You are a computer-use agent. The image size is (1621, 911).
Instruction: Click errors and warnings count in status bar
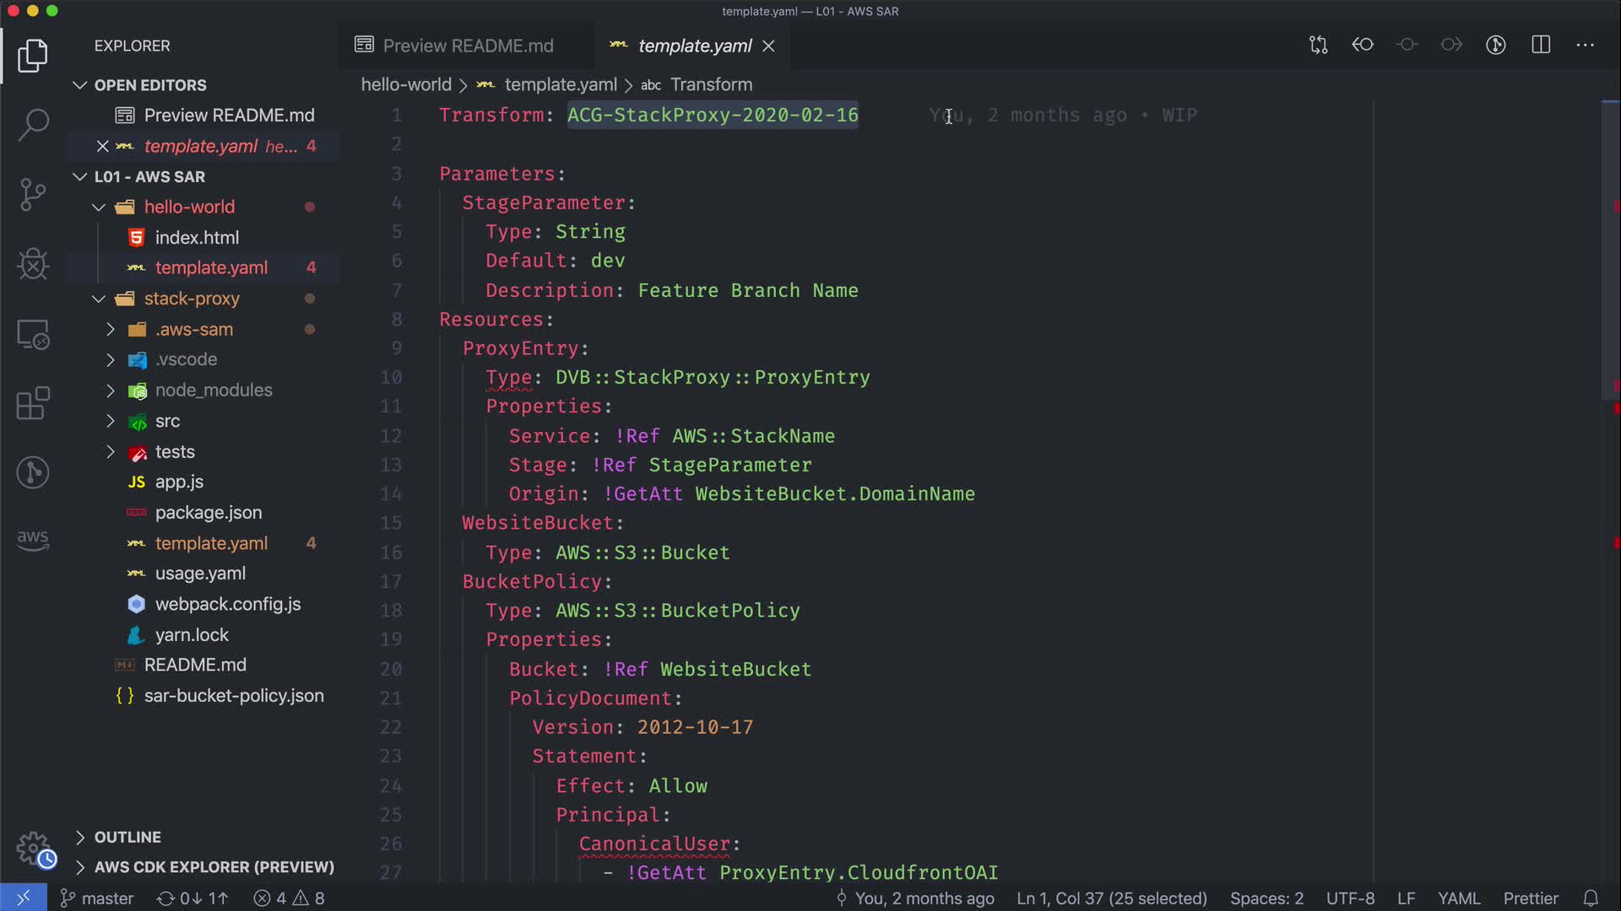(290, 898)
